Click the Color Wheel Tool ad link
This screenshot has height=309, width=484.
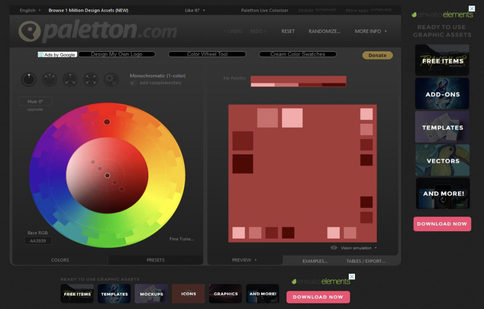click(207, 54)
